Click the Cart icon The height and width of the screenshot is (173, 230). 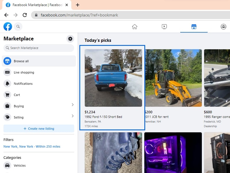[7, 95]
